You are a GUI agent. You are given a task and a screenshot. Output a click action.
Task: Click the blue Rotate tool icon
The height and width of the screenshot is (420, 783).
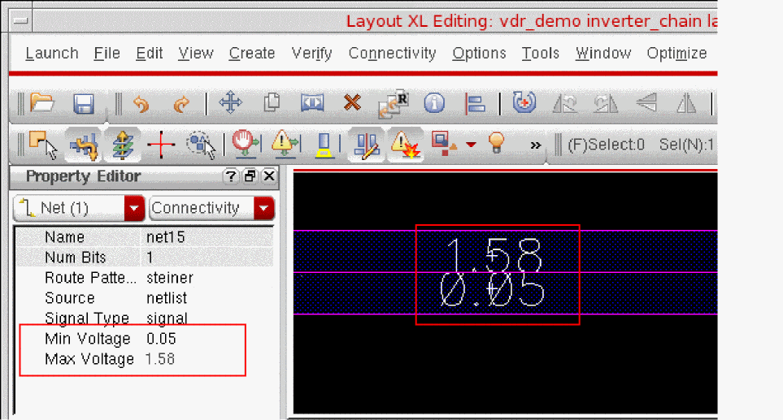click(x=524, y=102)
